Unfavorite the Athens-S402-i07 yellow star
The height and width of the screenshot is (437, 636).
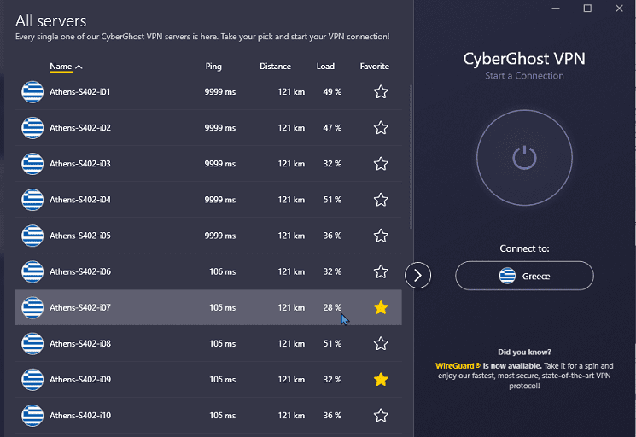click(381, 307)
